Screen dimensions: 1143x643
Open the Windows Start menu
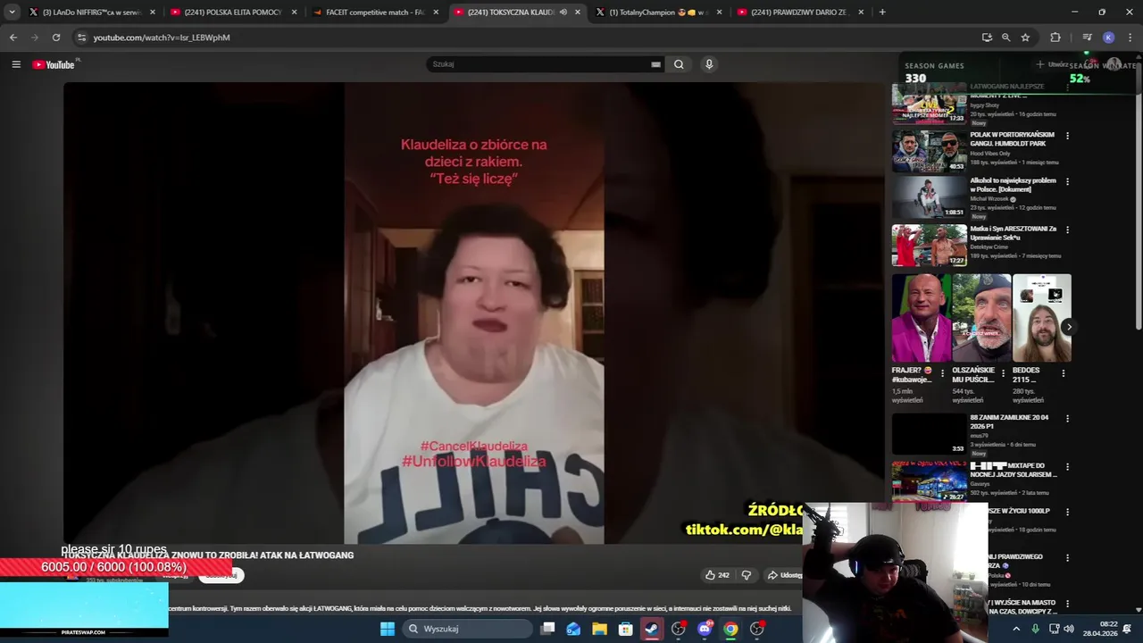click(388, 629)
